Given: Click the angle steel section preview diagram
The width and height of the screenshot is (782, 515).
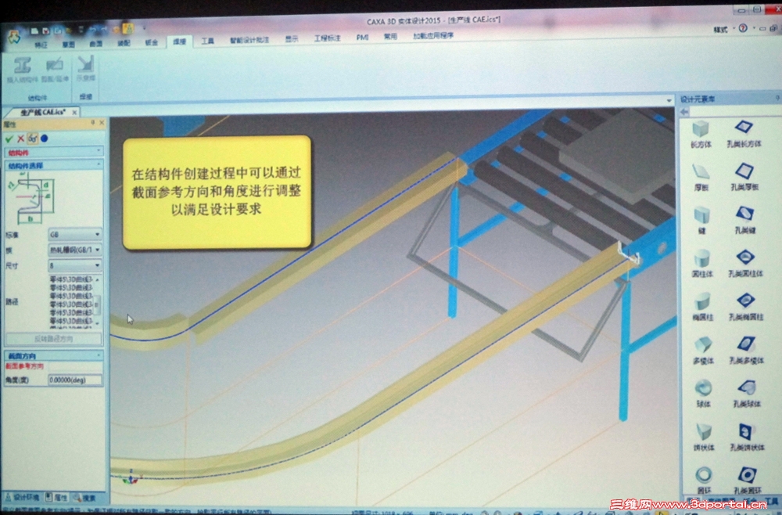Looking at the screenshot, I should [31, 198].
